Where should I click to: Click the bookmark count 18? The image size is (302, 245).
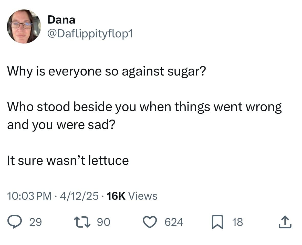[x=237, y=222]
